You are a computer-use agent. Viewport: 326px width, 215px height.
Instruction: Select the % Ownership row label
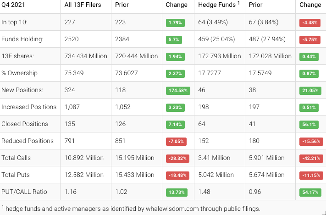(x=20, y=73)
